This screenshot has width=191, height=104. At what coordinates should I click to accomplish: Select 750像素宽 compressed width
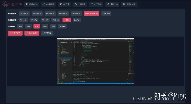tap(76, 13)
